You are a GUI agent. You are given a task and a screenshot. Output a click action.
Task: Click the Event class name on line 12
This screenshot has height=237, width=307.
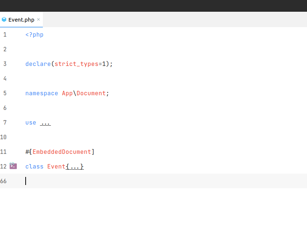click(x=56, y=166)
